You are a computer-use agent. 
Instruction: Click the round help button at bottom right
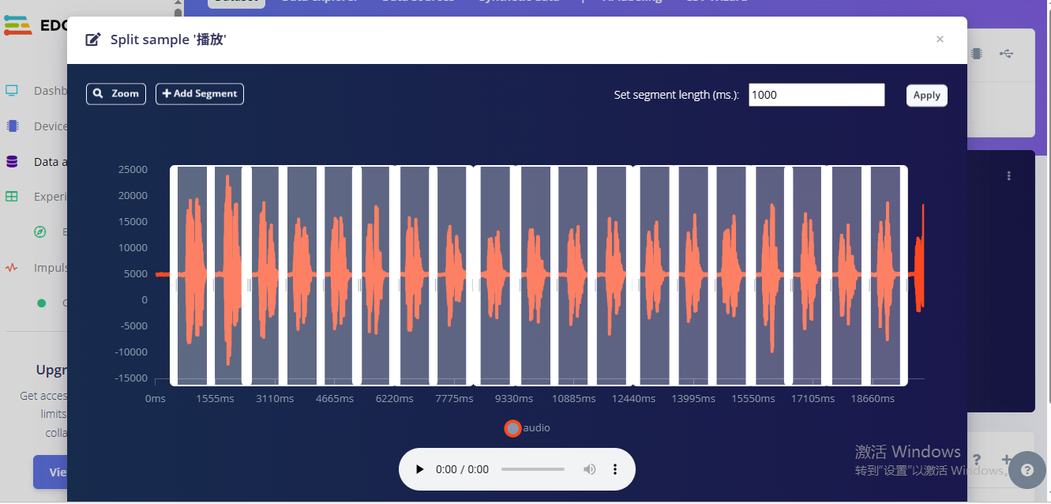1027,470
